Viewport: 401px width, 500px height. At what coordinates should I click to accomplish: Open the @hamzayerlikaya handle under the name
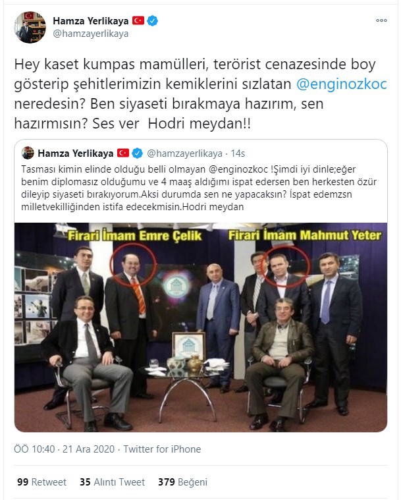click(90, 34)
